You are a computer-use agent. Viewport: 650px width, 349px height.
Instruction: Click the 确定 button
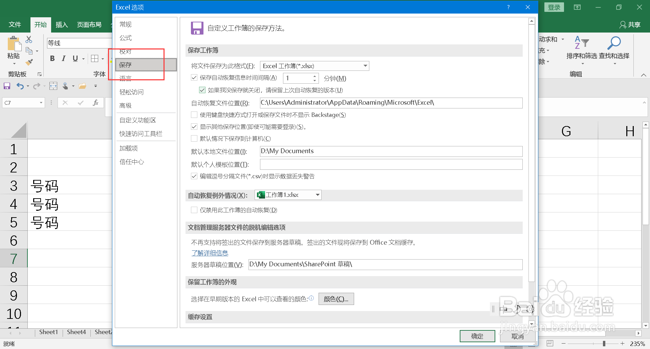[x=477, y=336]
